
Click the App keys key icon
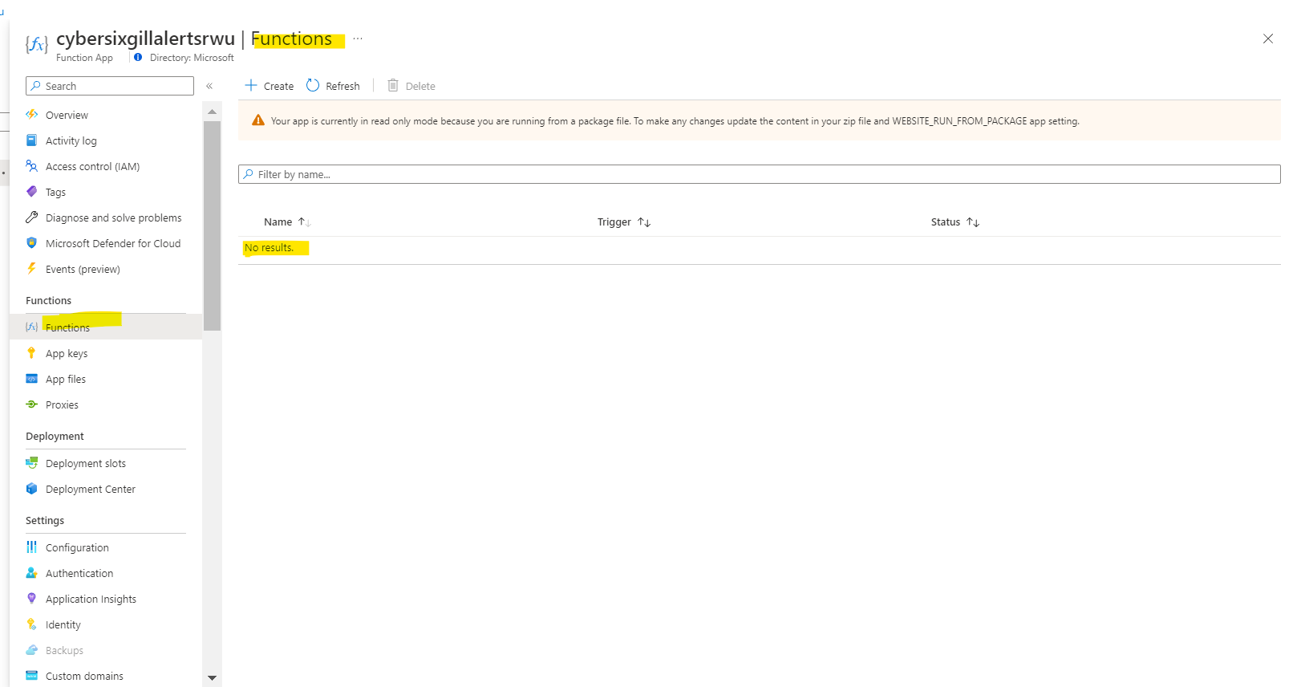click(x=32, y=353)
